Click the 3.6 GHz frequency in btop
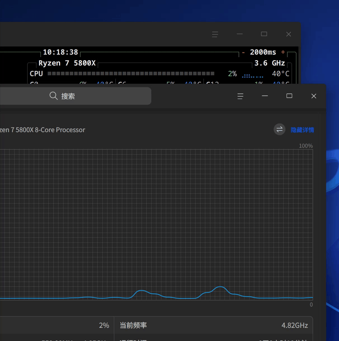The width and height of the screenshot is (339, 341). click(x=270, y=63)
